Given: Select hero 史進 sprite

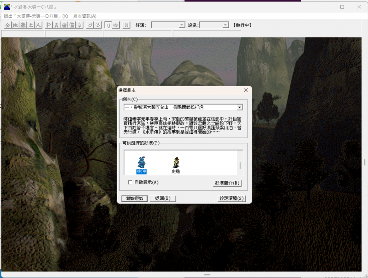Looking at the screenshot, I should coord(176,162).
